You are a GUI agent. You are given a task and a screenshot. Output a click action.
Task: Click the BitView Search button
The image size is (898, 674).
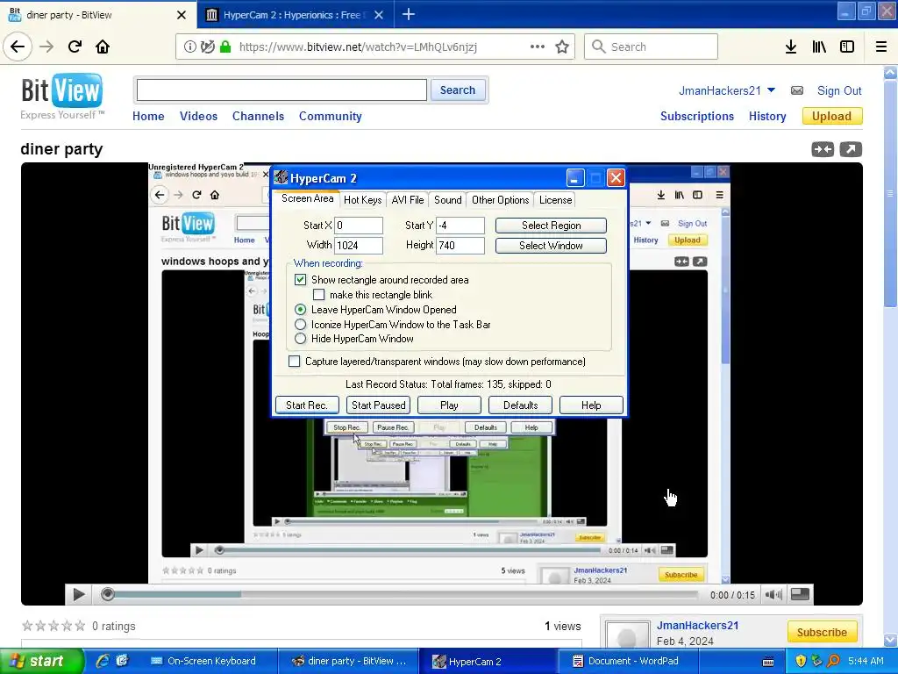(x=458, y=90)
